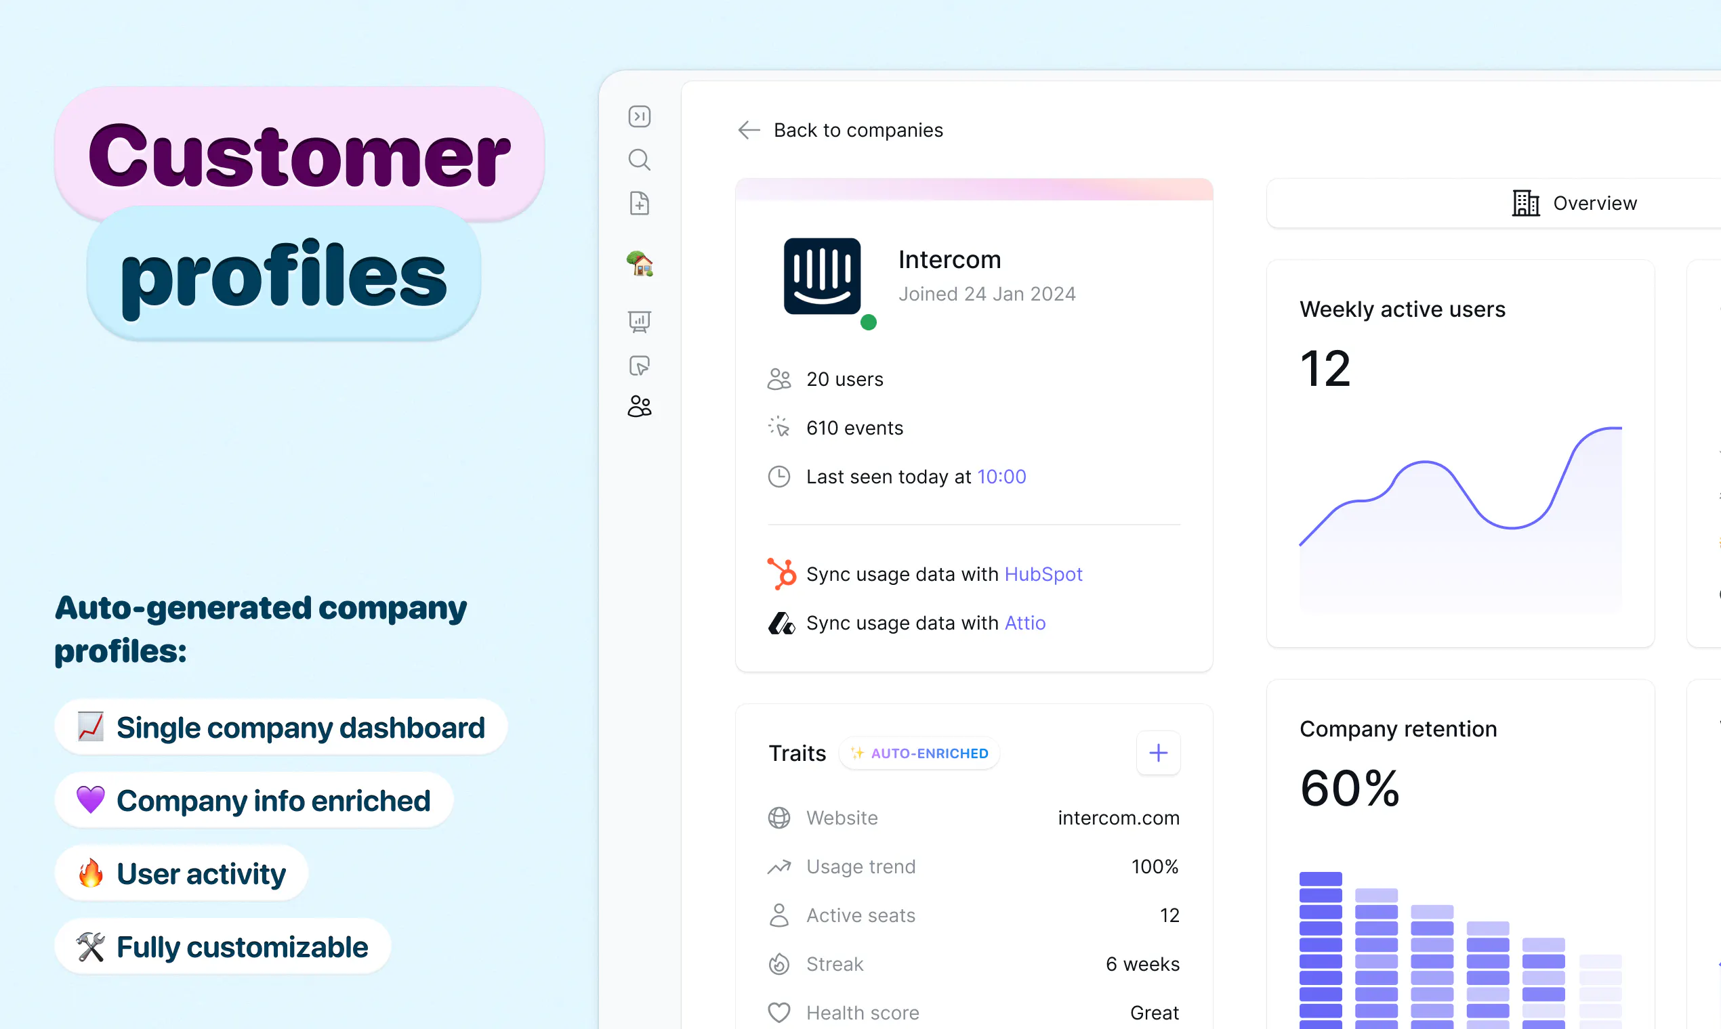Click the Company retention heading
This screenshot has width=1721, height=1029.
tap(1398, 728)
